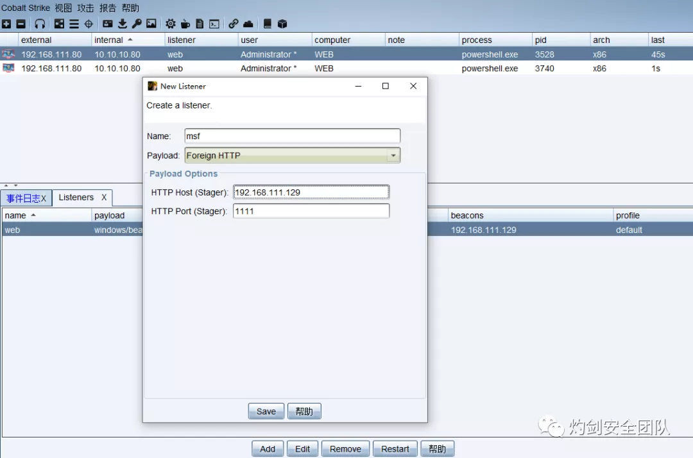
Task: Click the Restart listener button
Action: [x=395, y=449]
